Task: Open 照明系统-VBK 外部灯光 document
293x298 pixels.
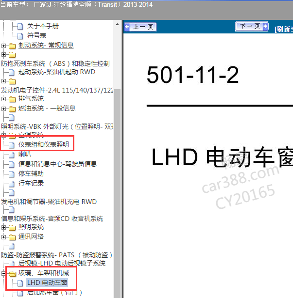Action: (57, 126)
